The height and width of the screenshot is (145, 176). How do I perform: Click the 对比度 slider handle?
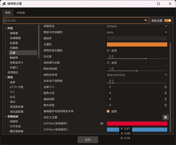tap(146, 59)
